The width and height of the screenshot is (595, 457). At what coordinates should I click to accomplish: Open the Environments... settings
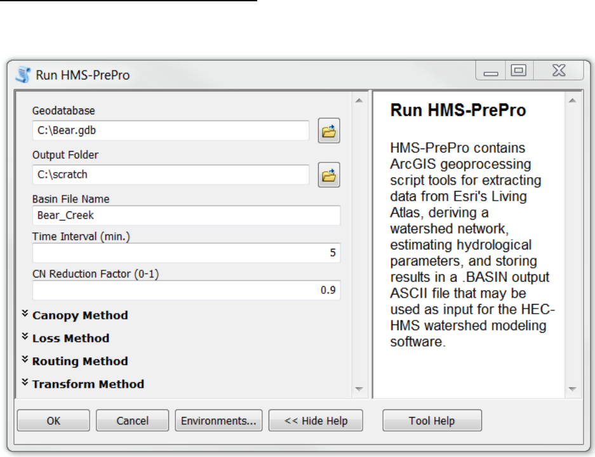pos(218,421)
